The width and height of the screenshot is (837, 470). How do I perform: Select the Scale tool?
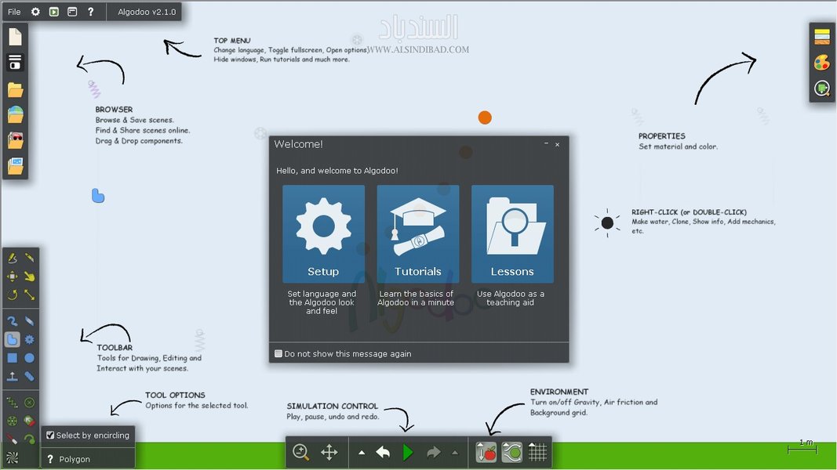(x=29, y=295)
